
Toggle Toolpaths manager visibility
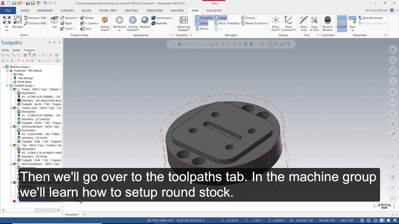pyautogui.click(x=204, y=18)
